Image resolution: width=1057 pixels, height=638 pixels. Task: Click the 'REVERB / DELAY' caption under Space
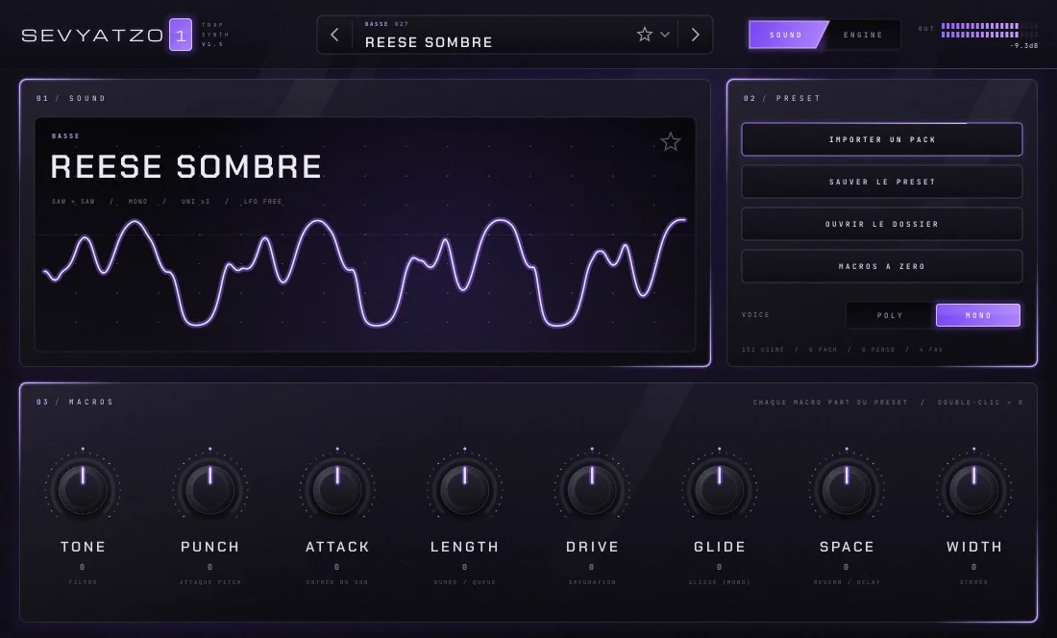tap(847, 582)
